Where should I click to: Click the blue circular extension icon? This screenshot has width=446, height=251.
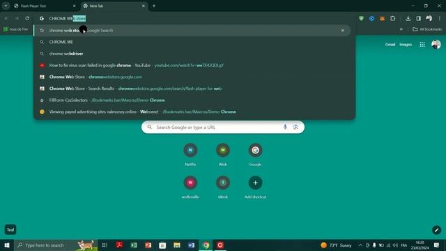[371, 19]
